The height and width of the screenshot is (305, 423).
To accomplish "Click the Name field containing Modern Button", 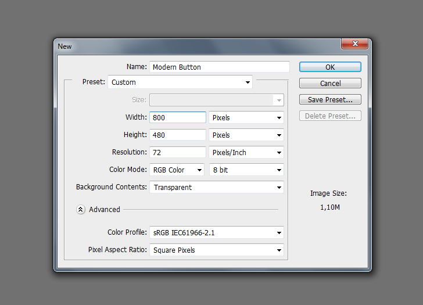I will [x=219, y=67].
